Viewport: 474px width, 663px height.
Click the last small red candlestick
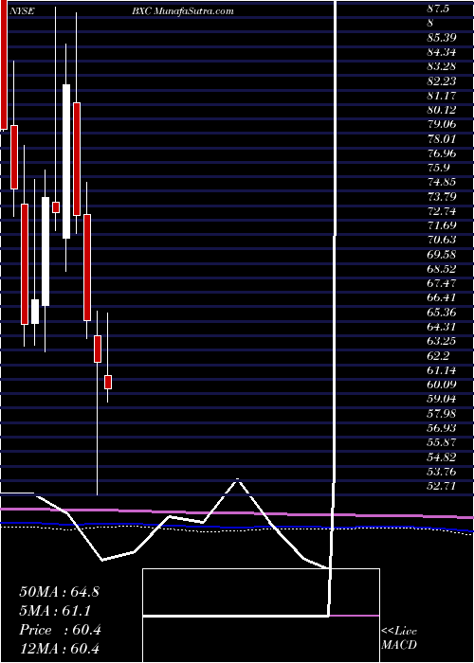108,382
